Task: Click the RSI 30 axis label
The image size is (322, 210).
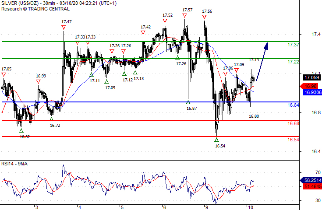Action: tap(318, 200)
